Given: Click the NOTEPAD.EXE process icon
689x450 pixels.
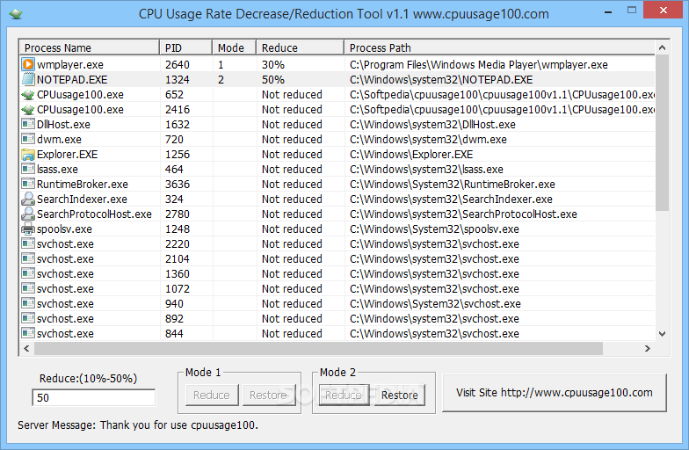Looking at the screenshot, I should pyautogui.click(x=28, y=79).
